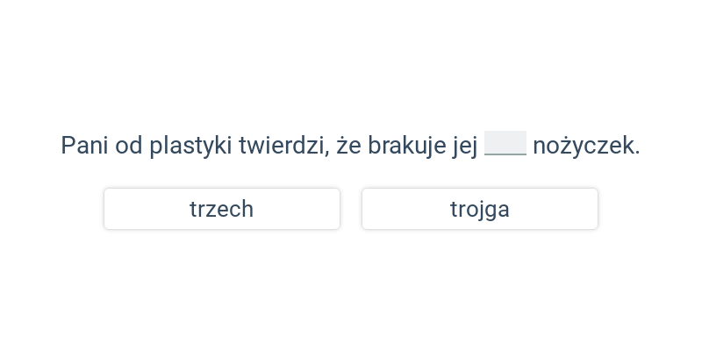Click the word "od" in the sentence
702x351 pixels.
click(129, 146)
